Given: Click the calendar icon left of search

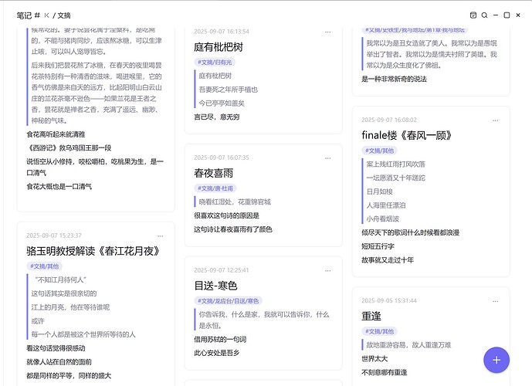Looking at the screenshot, I should pos(473,15).
